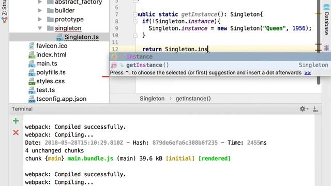The width and height of the screenshot is (331, 186).
Task: Toggle code fold marker on line 7
Action: [136, 14]
